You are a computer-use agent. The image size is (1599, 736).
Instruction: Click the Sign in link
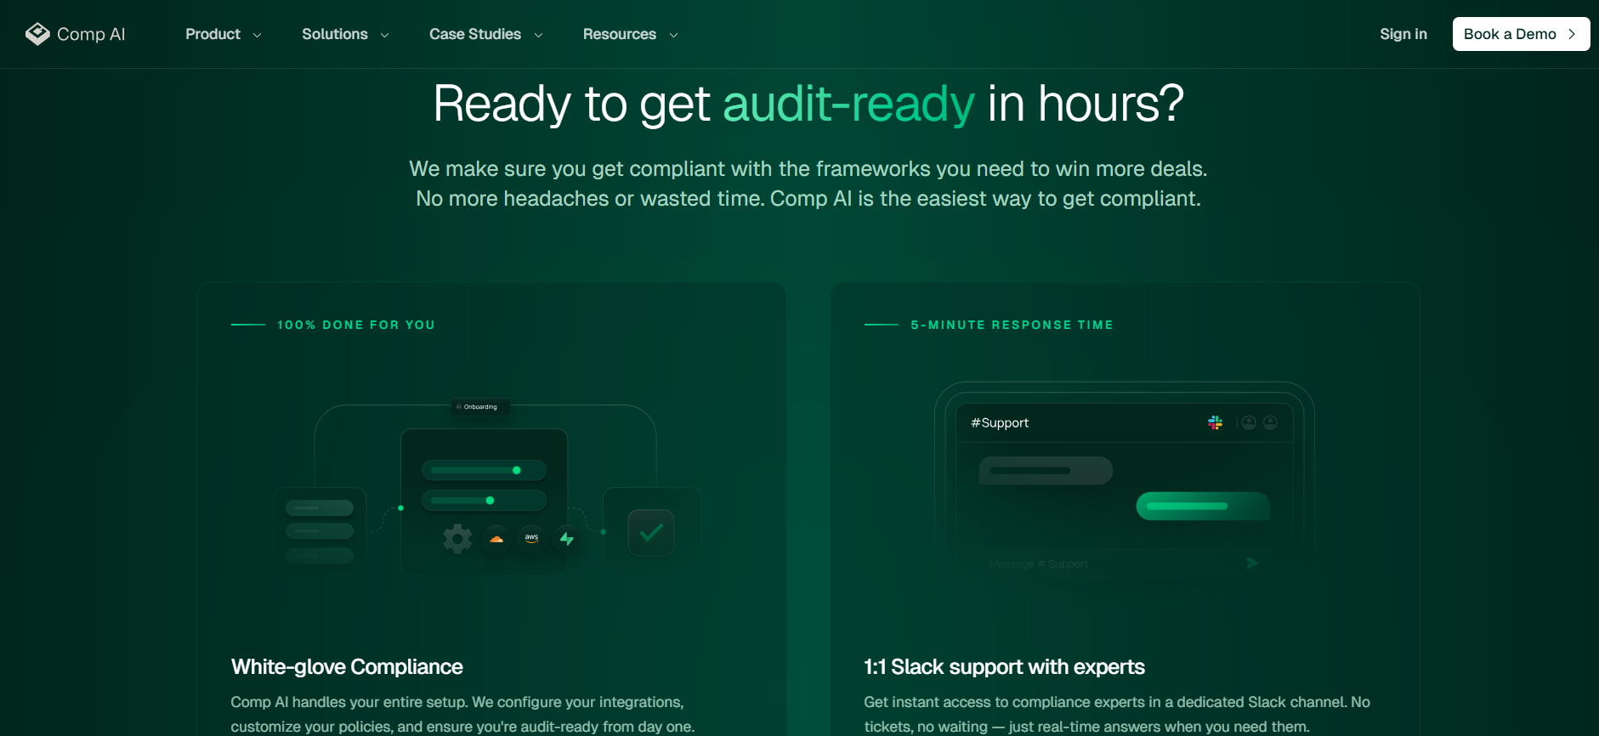(1403, 34)
